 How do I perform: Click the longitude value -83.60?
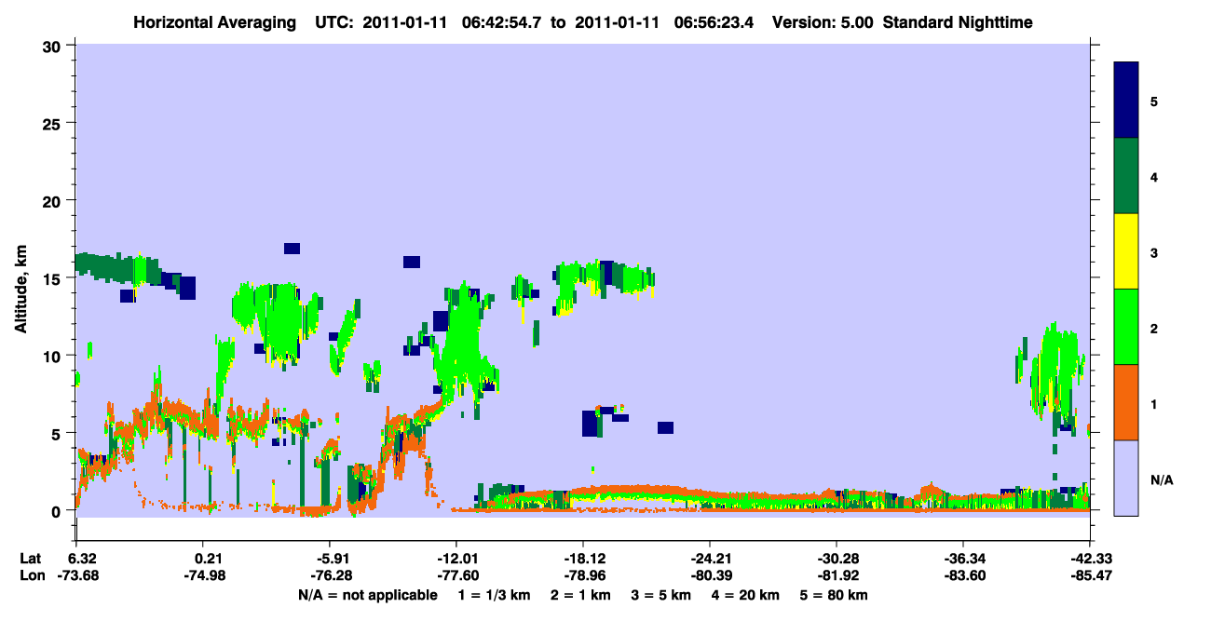point(963,575)
